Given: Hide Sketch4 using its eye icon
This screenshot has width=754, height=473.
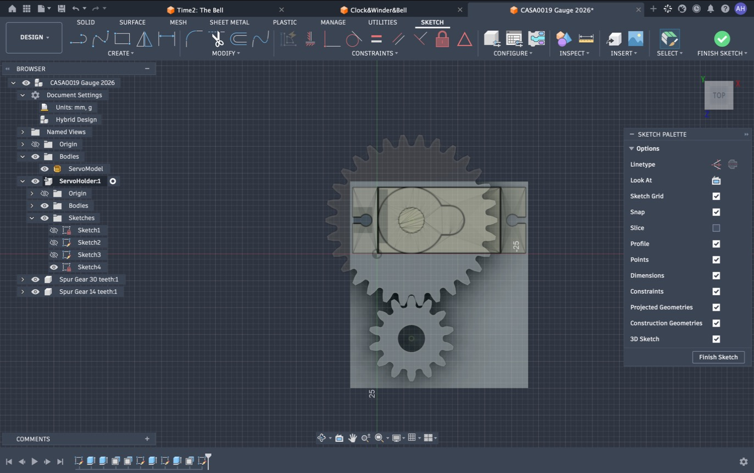Looking at the screenshot, I should click(54, 267).
